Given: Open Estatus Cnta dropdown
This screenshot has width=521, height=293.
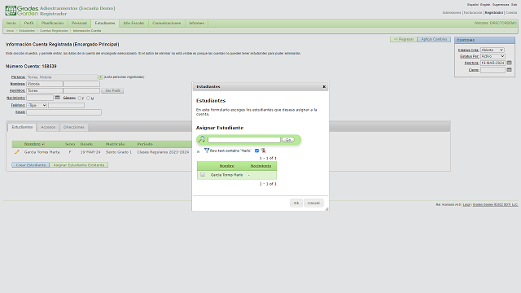Looking at the screenshot, I should 493,50.
